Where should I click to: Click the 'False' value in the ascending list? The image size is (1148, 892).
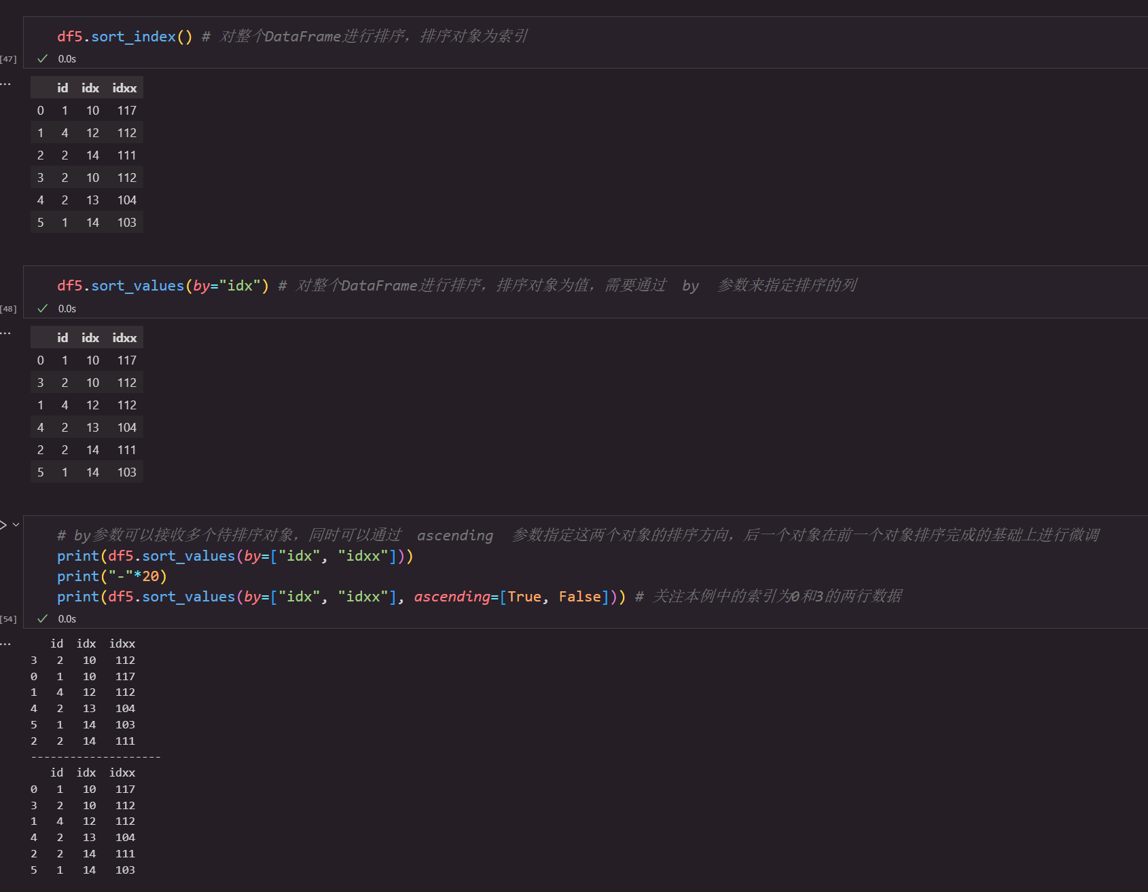[x=580, y=597]
